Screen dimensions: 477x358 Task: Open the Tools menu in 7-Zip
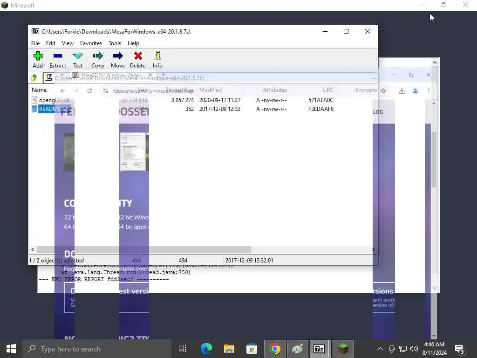coord(115,43)
